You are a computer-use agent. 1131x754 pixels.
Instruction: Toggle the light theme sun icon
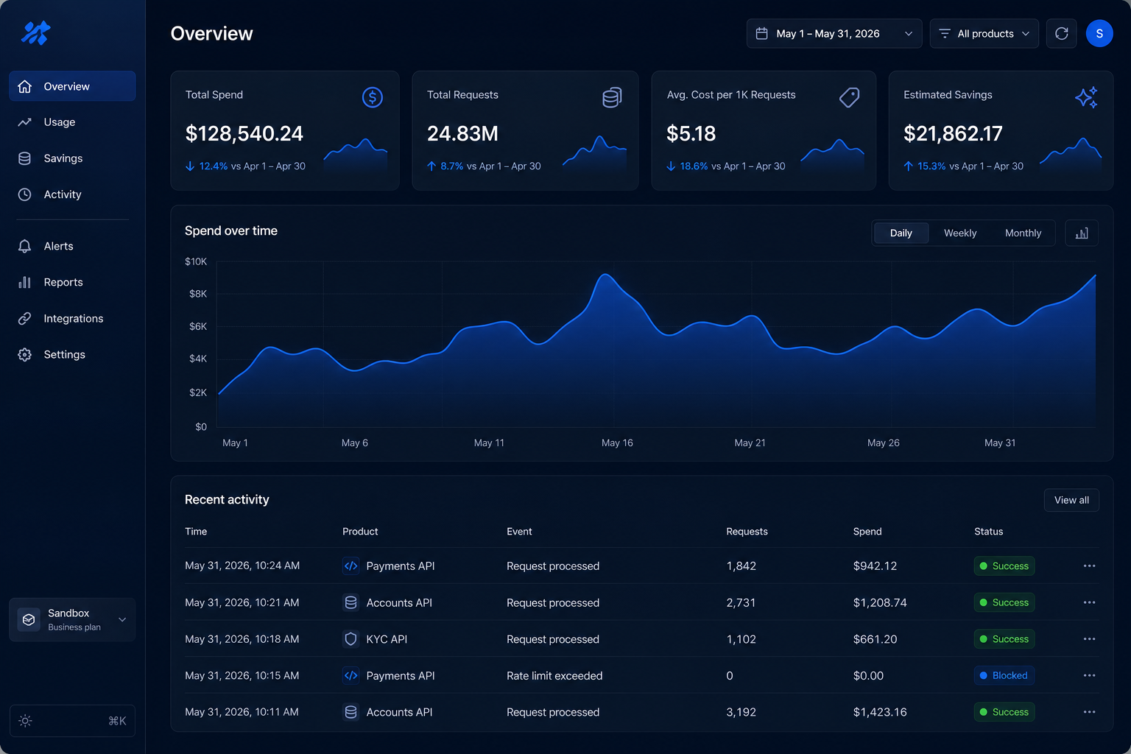tap(25, 721)
